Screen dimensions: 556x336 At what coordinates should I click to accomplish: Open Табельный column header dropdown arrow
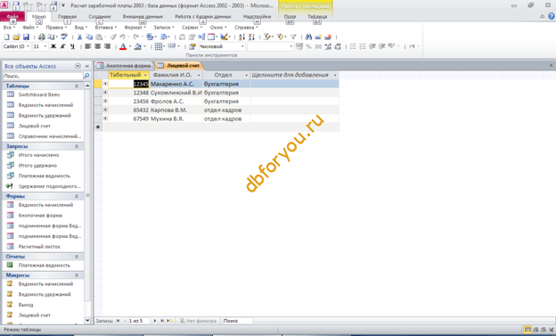[145, 75]
